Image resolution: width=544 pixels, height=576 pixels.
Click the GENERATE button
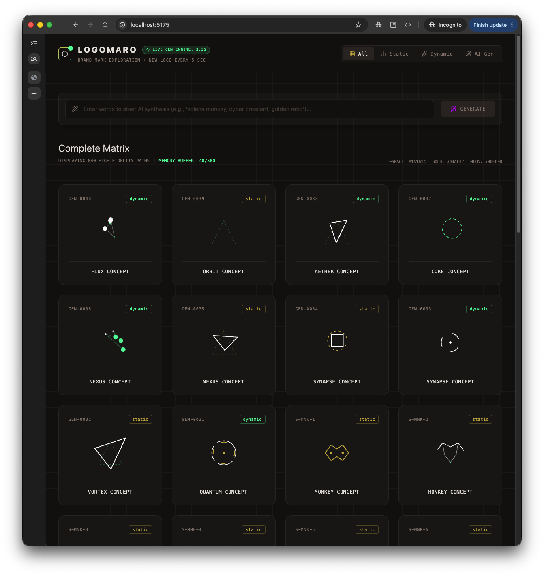coord(468,109)
